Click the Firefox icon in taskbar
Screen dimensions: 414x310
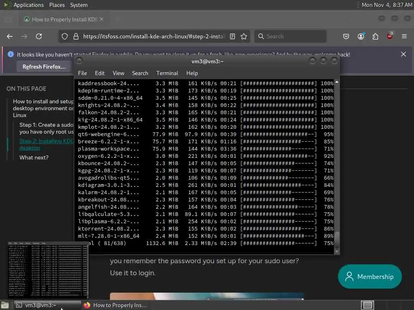tap(87, 305)
